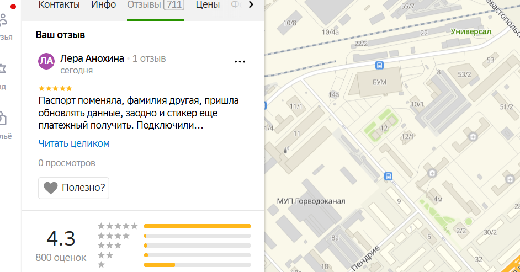Click the bookmark star sidebar icon
The height and width of the screenshot is (272, 520).
coord(3,68)
